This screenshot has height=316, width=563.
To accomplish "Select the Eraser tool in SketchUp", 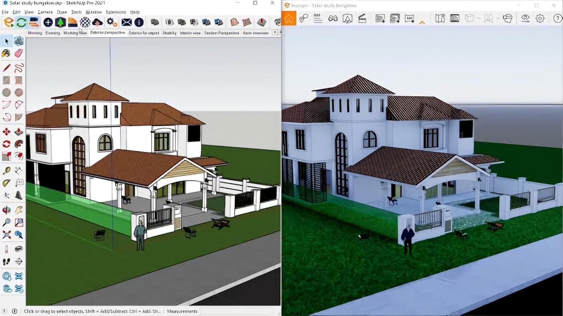I will coord(18,54).
